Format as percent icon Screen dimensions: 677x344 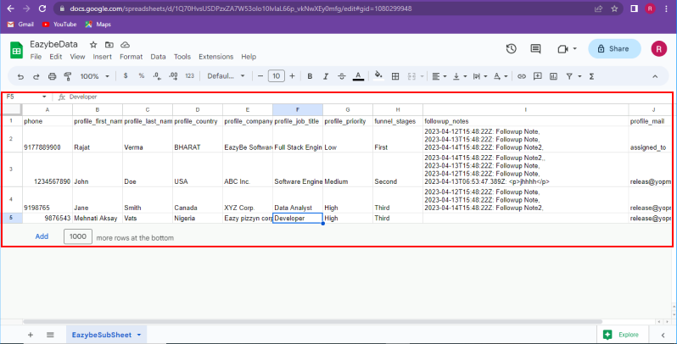coord(141,76)
